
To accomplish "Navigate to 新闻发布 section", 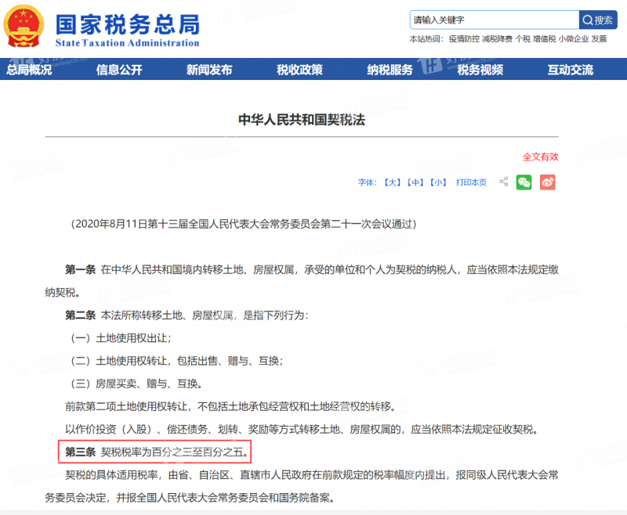I will pyautogui.click(x=209, y=70).
